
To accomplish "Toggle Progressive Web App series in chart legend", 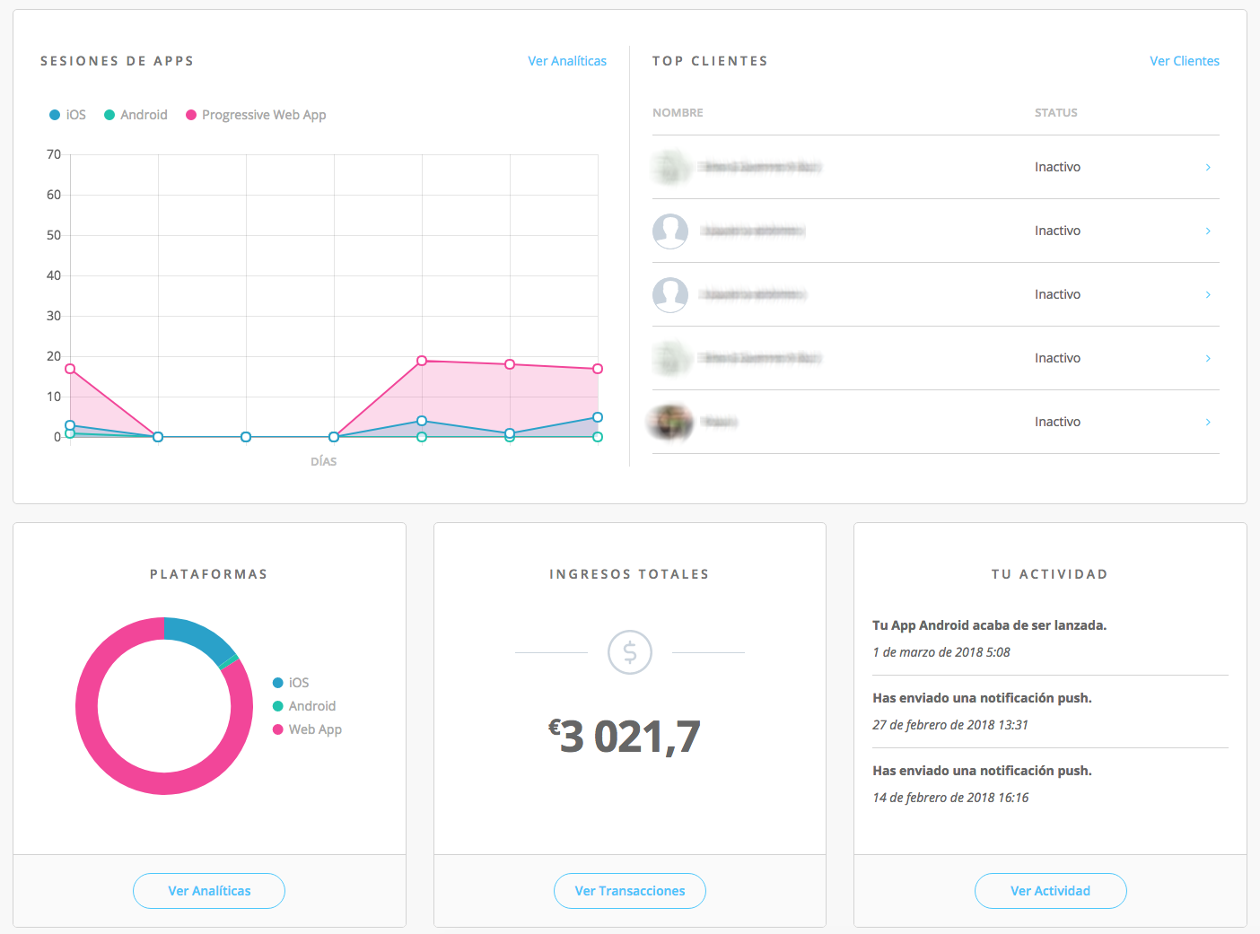I will pos(256,115).
